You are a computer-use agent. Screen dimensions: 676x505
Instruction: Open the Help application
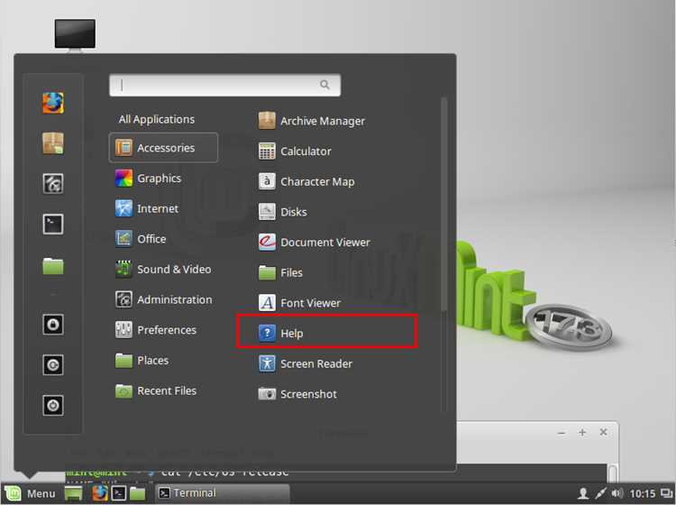point(327,333)
